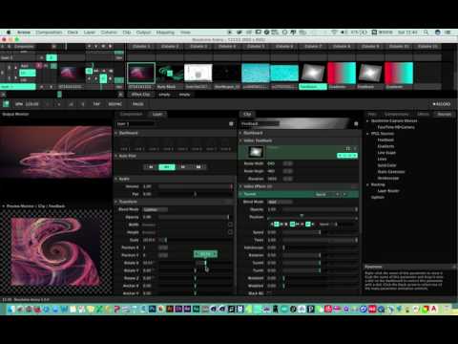Trigger the Feedback clip thumbnail in Column 7
The height and width of the screenshot is (344, 458).
(313, 73)
